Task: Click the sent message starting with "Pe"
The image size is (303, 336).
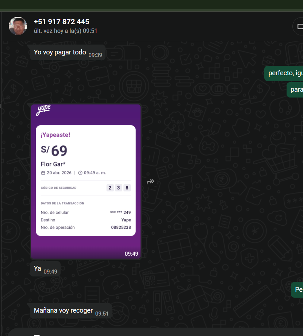Action: tap(298, 290)
